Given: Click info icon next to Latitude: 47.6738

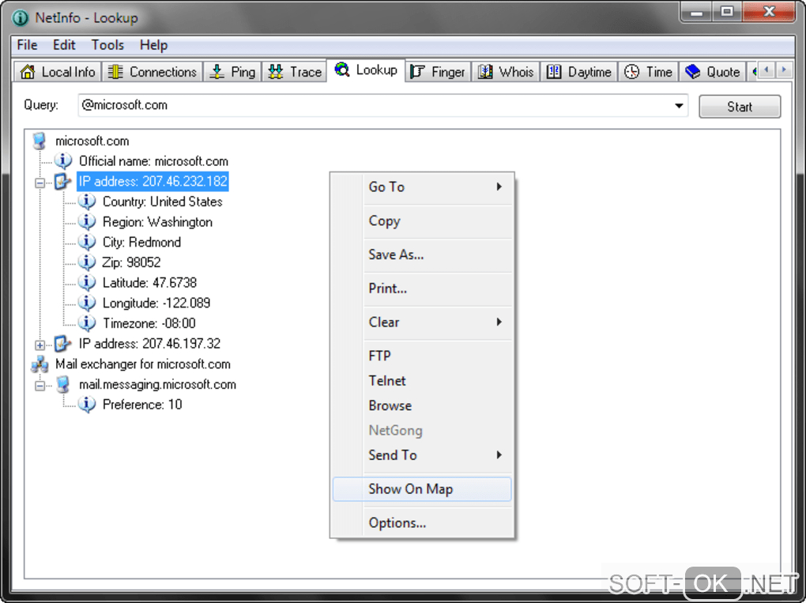Looking at the screenshot, I should tap(87, 283).
